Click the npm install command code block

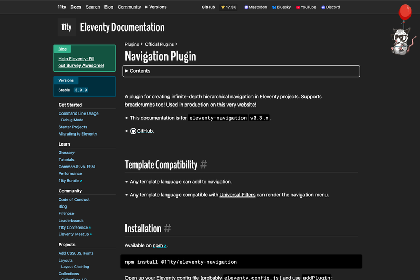[x=241, y=262]
